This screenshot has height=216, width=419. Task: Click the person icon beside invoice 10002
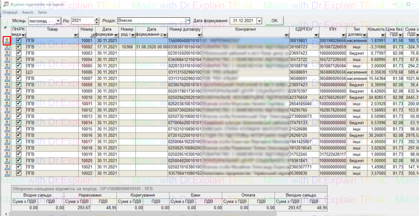pos(7,47)
